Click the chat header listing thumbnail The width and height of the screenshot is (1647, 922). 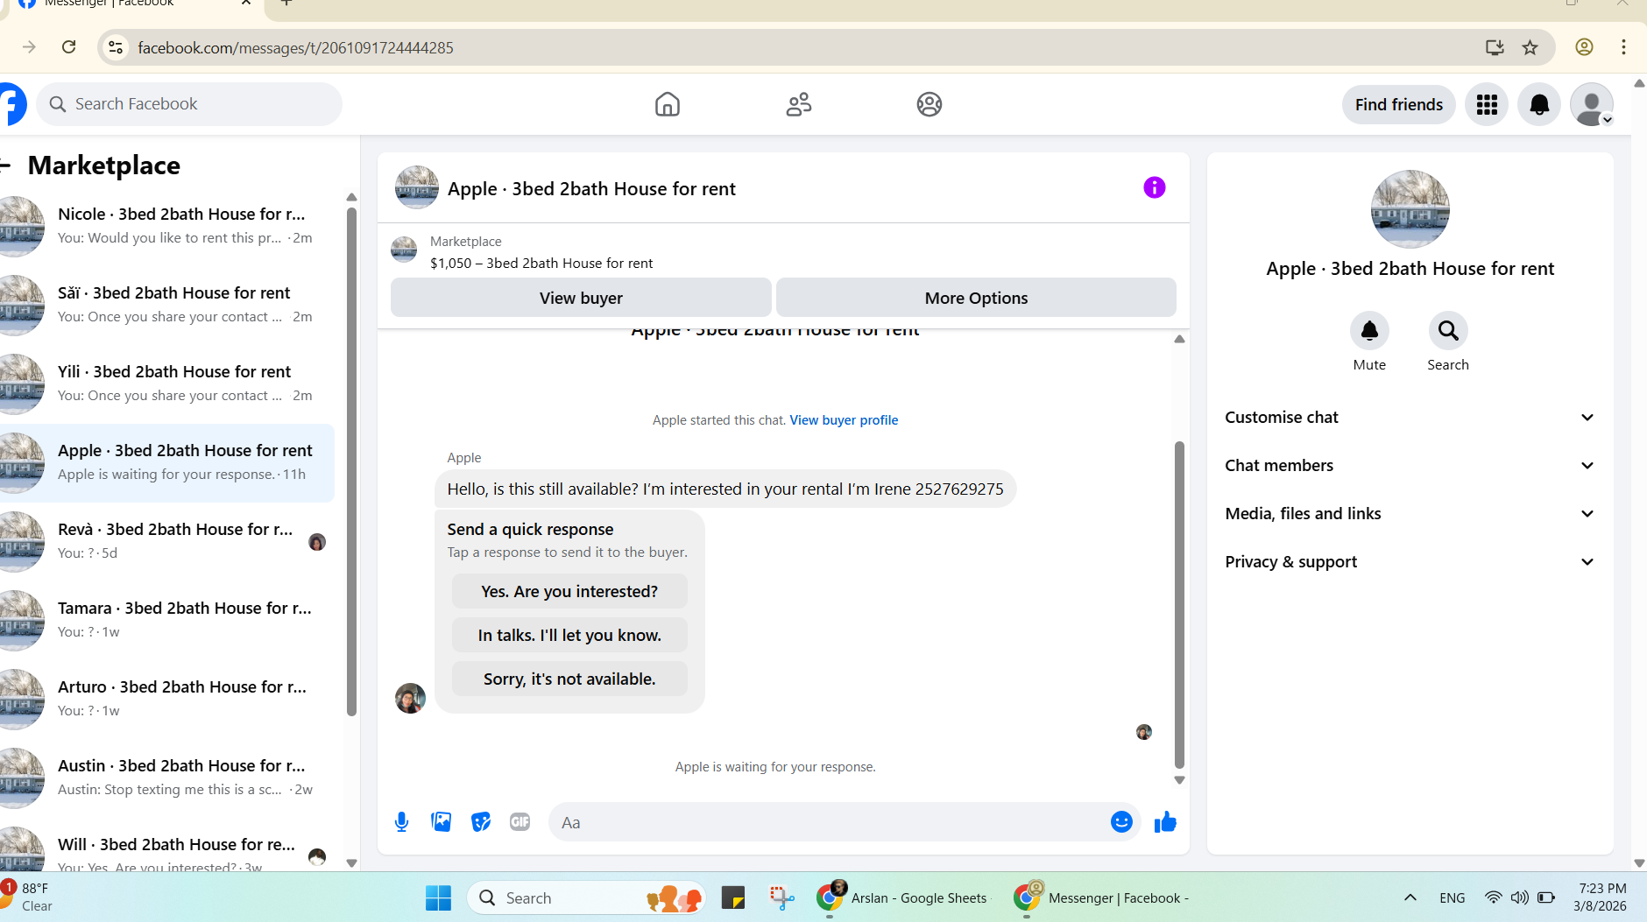point(416,187)
